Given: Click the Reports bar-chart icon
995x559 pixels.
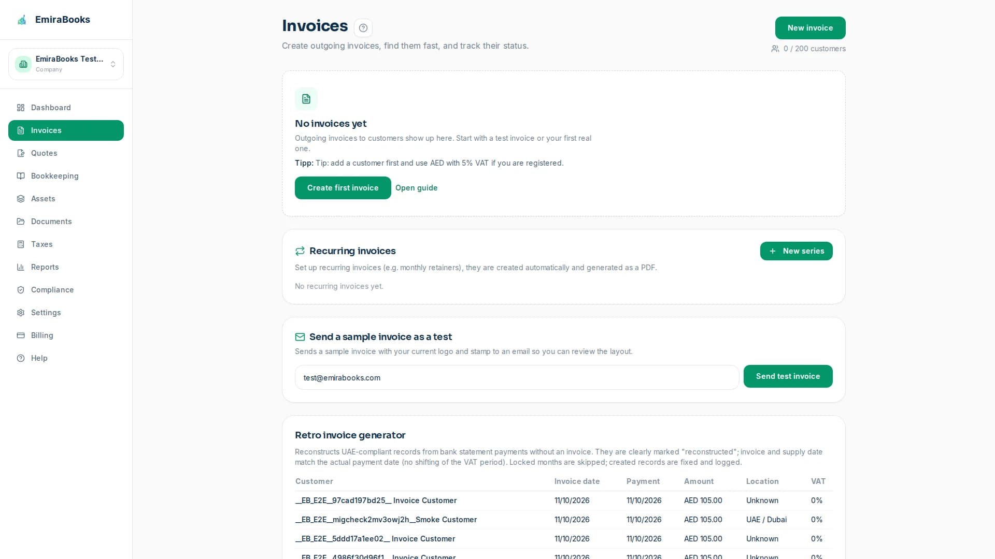Looking at the screenshot, I should (x=21, y=267).
